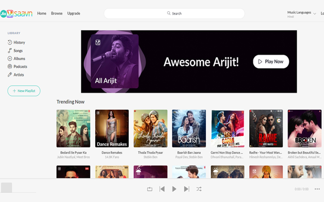Go to the previous track
The height and width of the screenshot is (202, 324).
coord(162,189)
